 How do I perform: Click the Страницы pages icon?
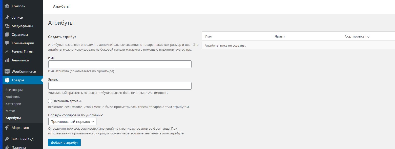pos(7,35)
